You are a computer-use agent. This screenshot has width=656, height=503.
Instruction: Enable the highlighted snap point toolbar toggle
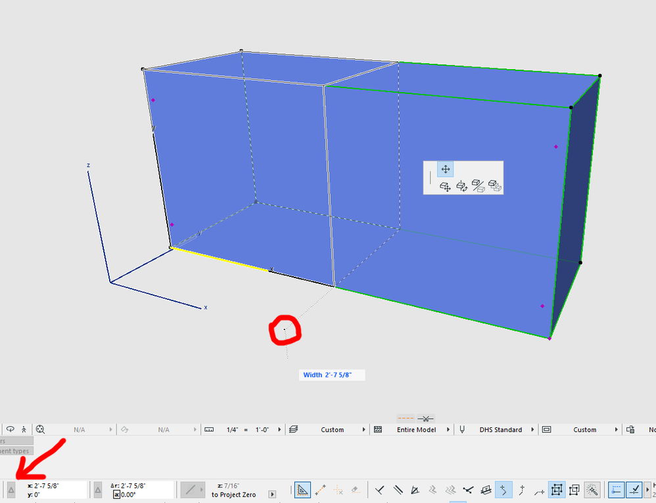pyautogui.click(x=504, y=489)
